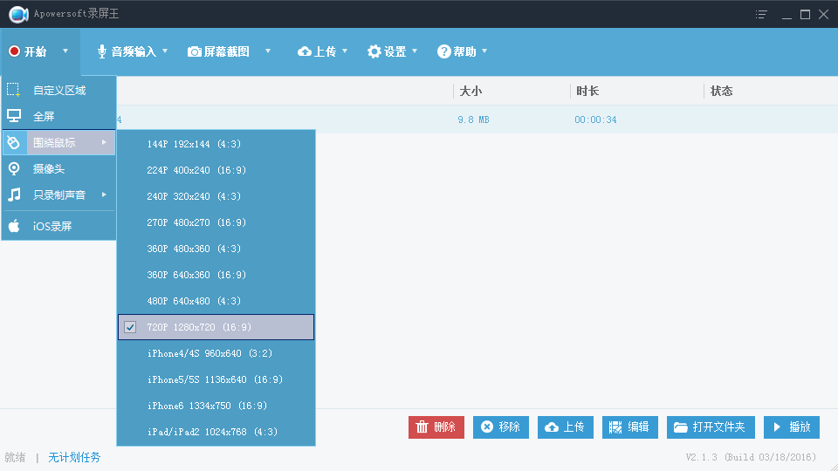Screen dimensions: 838x471
Task: Choose iPad/iPad2 1024x768 (4:3) preset
Action: tap(216, 432)
